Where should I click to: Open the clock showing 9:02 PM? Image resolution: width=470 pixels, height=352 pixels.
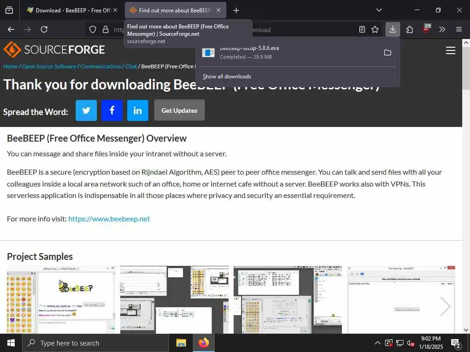point(431,343)
